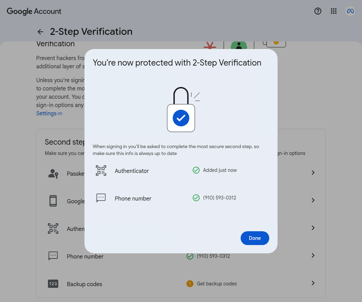This screenshot has width=362, height=302.
Task: Open the Help question mark icon
Action: click(x=318, y=11)
